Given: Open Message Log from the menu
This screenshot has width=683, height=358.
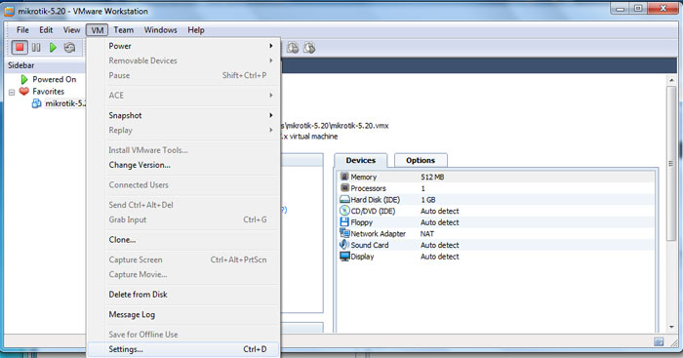Looking at the screenshot, I should pos(183,314).
